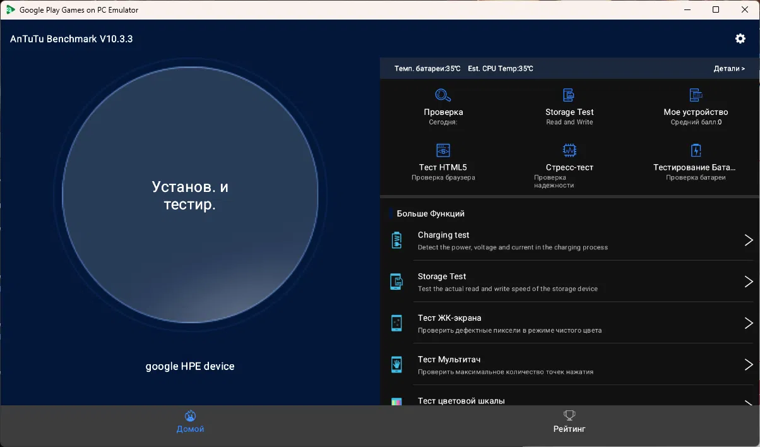Click the AnTuTu Benchmark V10.3.3 title
Screen dimensions: 760x447
coord(71,39)
